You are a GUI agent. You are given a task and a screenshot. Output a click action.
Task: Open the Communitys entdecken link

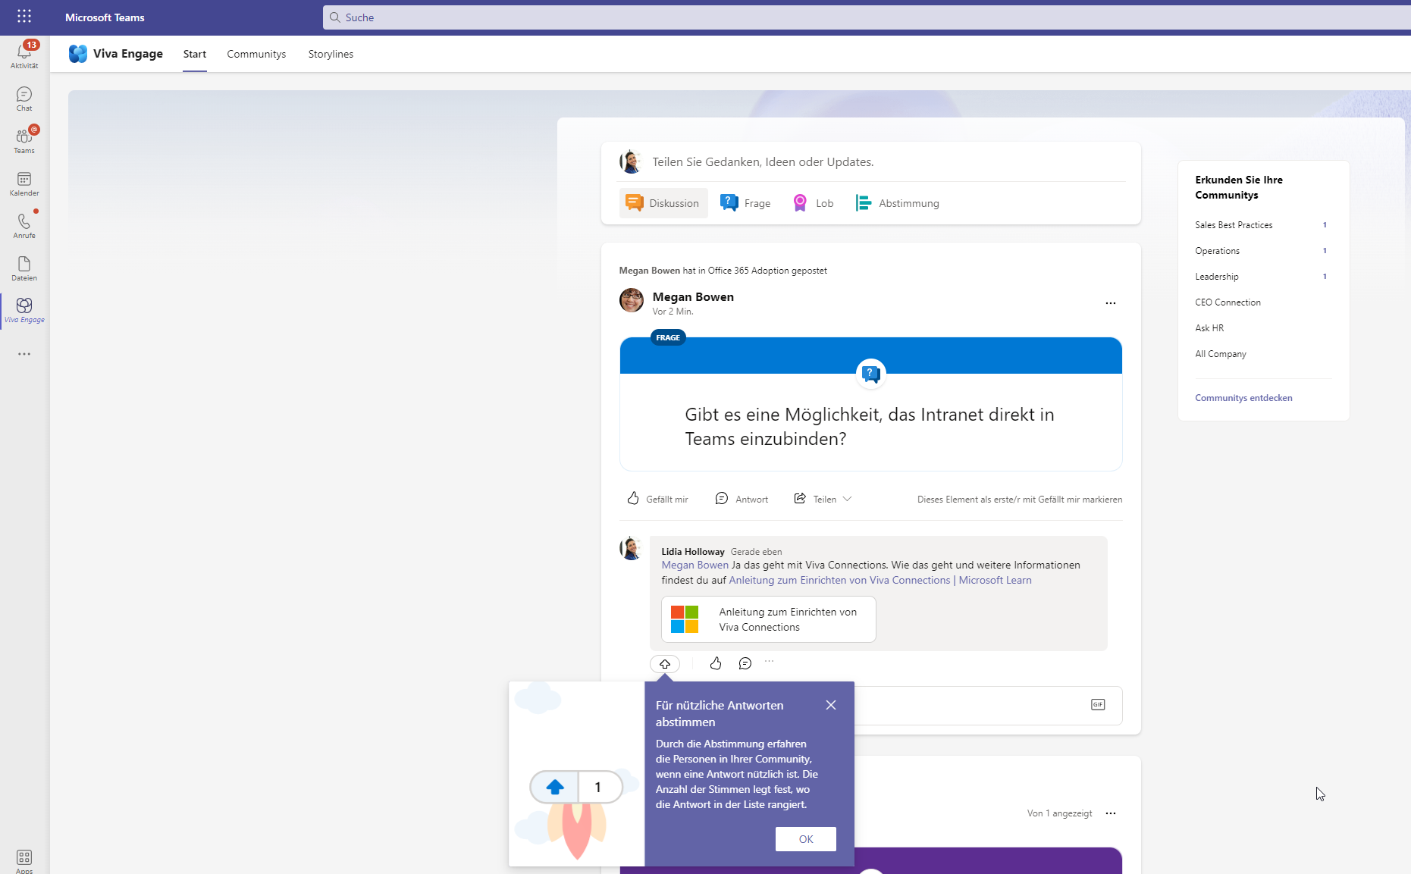point(1243,398)
